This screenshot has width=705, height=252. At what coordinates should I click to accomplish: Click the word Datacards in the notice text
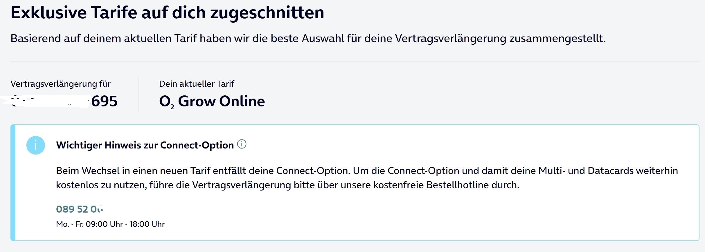pos(610,171)
